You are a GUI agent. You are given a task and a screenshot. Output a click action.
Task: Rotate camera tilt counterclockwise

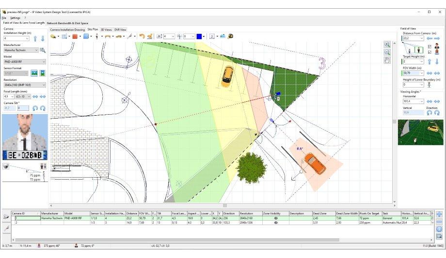pos(35,108)
